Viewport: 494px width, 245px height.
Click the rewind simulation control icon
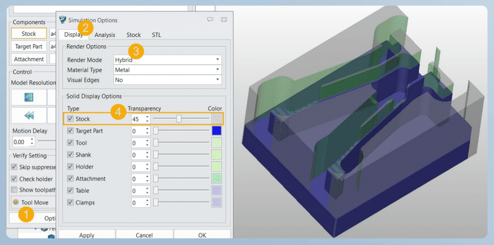click(29, 116)
